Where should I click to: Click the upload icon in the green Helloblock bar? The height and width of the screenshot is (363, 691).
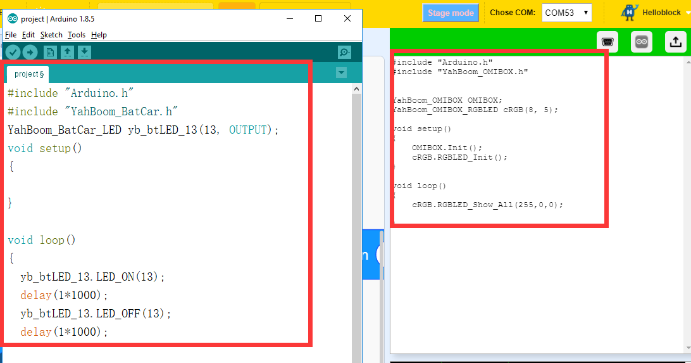click(x=676, y=42)
